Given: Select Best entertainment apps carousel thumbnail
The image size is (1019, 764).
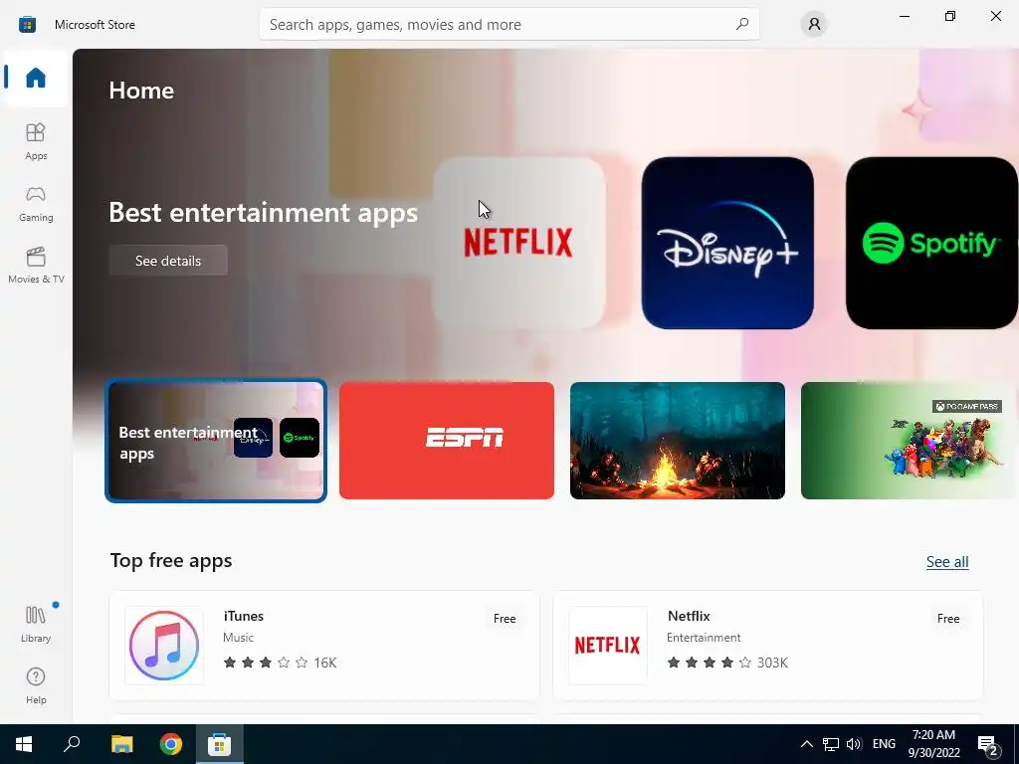Looking at the screenshot, I should (216, 441).
